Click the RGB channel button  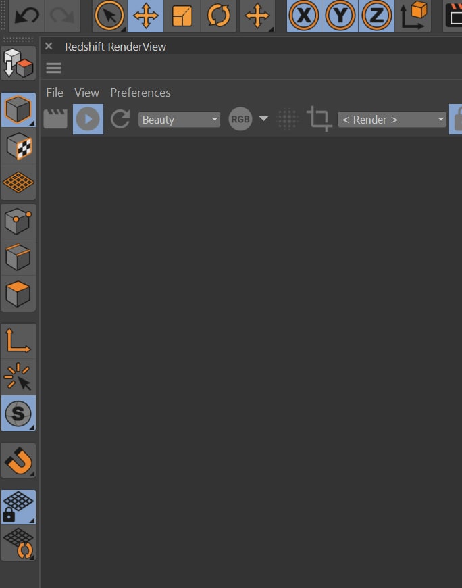(240, 119)
